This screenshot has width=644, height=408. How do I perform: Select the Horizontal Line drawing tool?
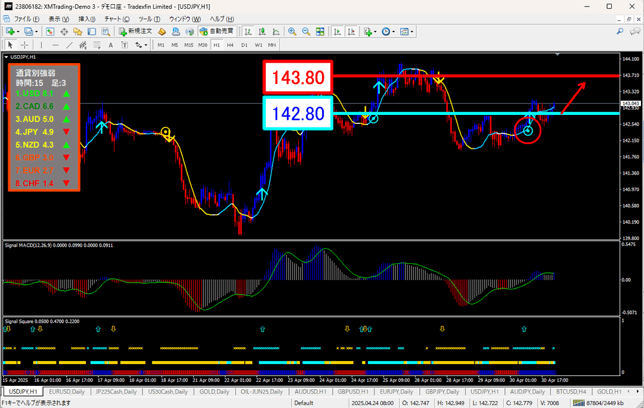pos(55,45)
